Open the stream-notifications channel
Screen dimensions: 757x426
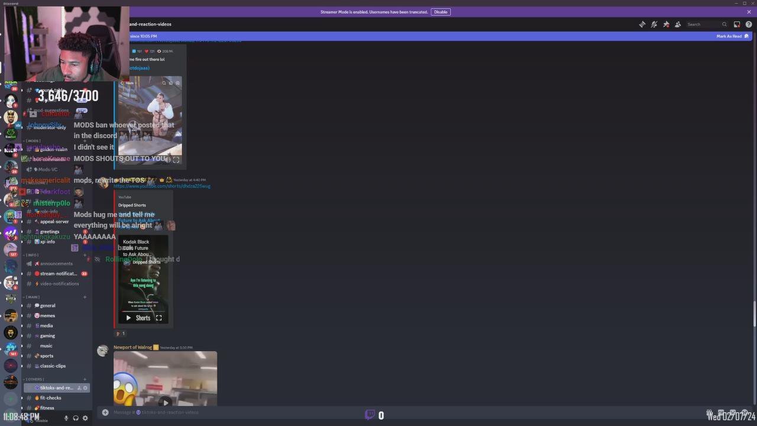pyautogui.click(x=56, y=273)
